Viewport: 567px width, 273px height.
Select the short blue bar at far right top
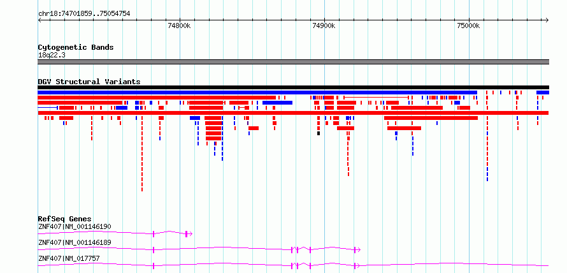click(543, 92)
